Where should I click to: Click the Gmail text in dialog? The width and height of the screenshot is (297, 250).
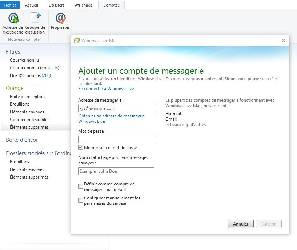coord(171,119)
